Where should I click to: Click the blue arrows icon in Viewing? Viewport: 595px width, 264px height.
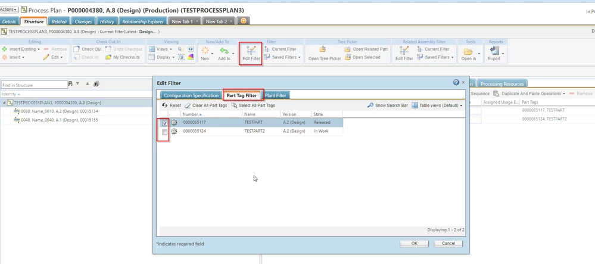click(191, 49)
